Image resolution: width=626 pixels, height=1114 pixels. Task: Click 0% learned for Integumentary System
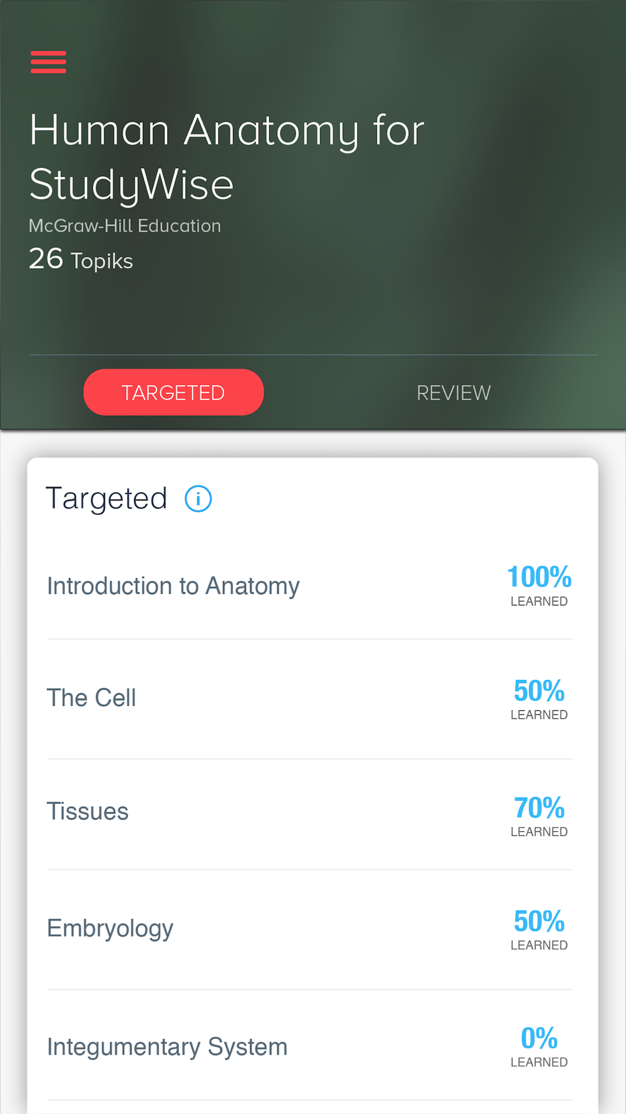pos(539,1039)
